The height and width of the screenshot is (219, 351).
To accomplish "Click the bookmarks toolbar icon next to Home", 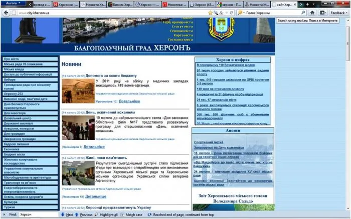I will click(322, 12).
